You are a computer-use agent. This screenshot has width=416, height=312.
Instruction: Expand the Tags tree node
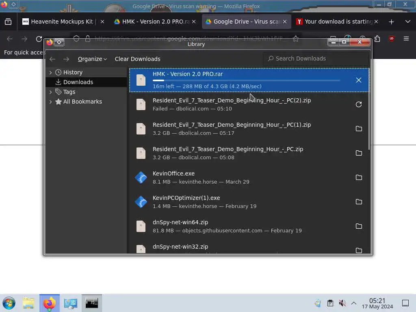pyautogui.click(x=50, y=92)
